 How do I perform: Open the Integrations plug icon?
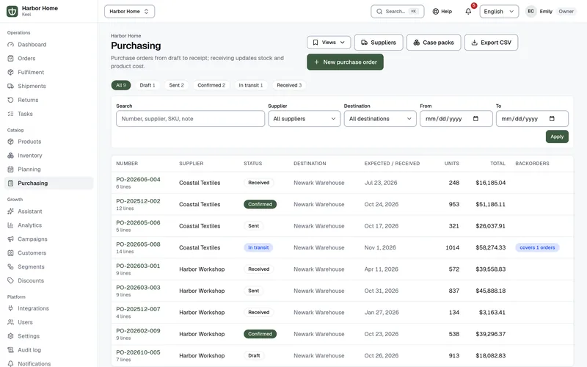click(10, 308)
